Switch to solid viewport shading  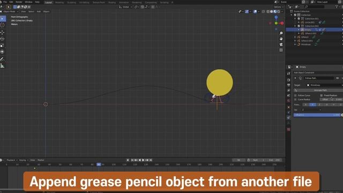tap(272, 12)
